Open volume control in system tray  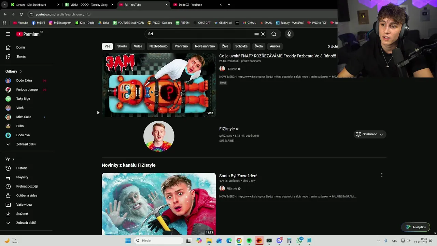[409, 241]
